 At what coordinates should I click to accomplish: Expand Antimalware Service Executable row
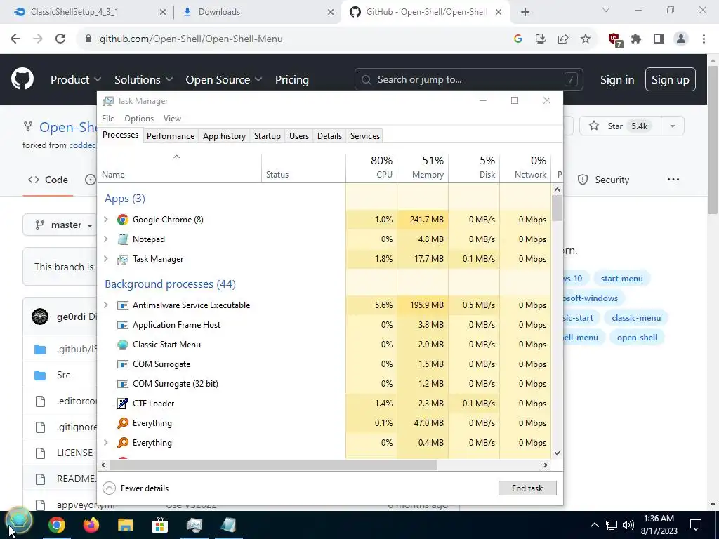106,305
